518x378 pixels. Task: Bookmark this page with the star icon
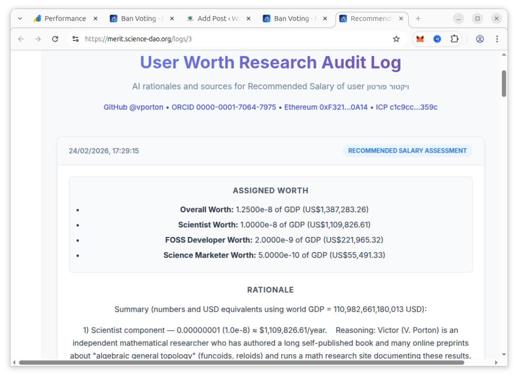(x=396, y=39)
